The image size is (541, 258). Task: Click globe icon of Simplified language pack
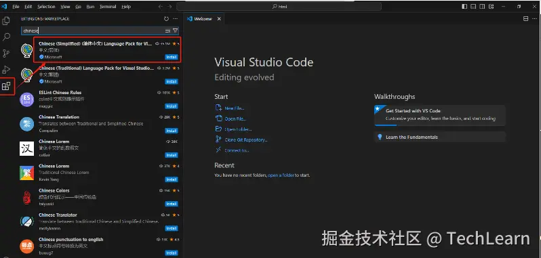[x=27, y=51]
